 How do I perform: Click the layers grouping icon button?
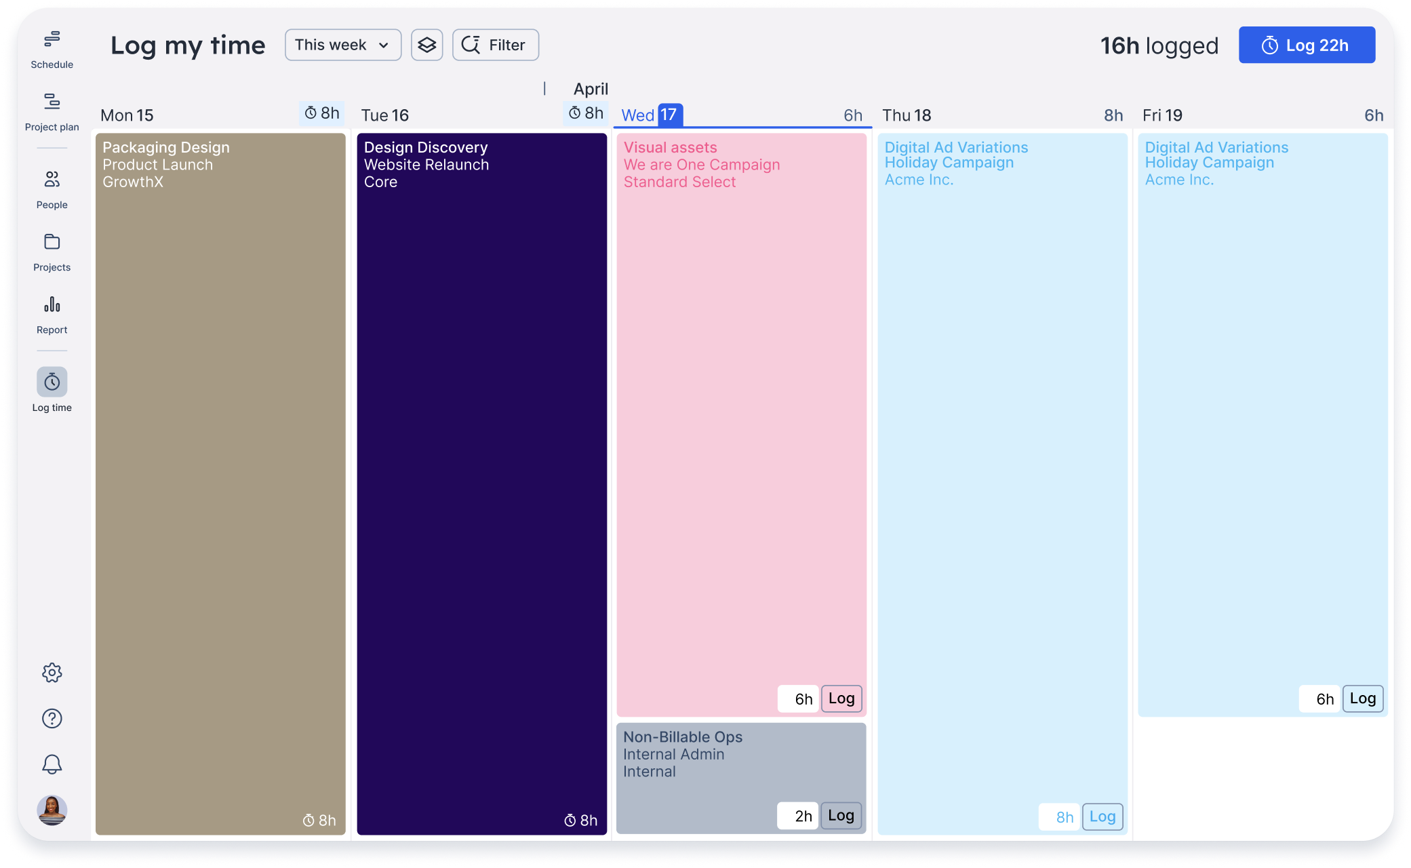426,45
